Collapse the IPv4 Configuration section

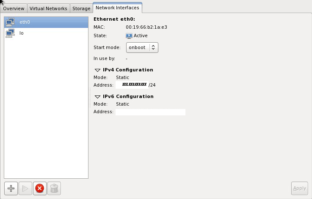pyautogui.click(x=97, y=70)
